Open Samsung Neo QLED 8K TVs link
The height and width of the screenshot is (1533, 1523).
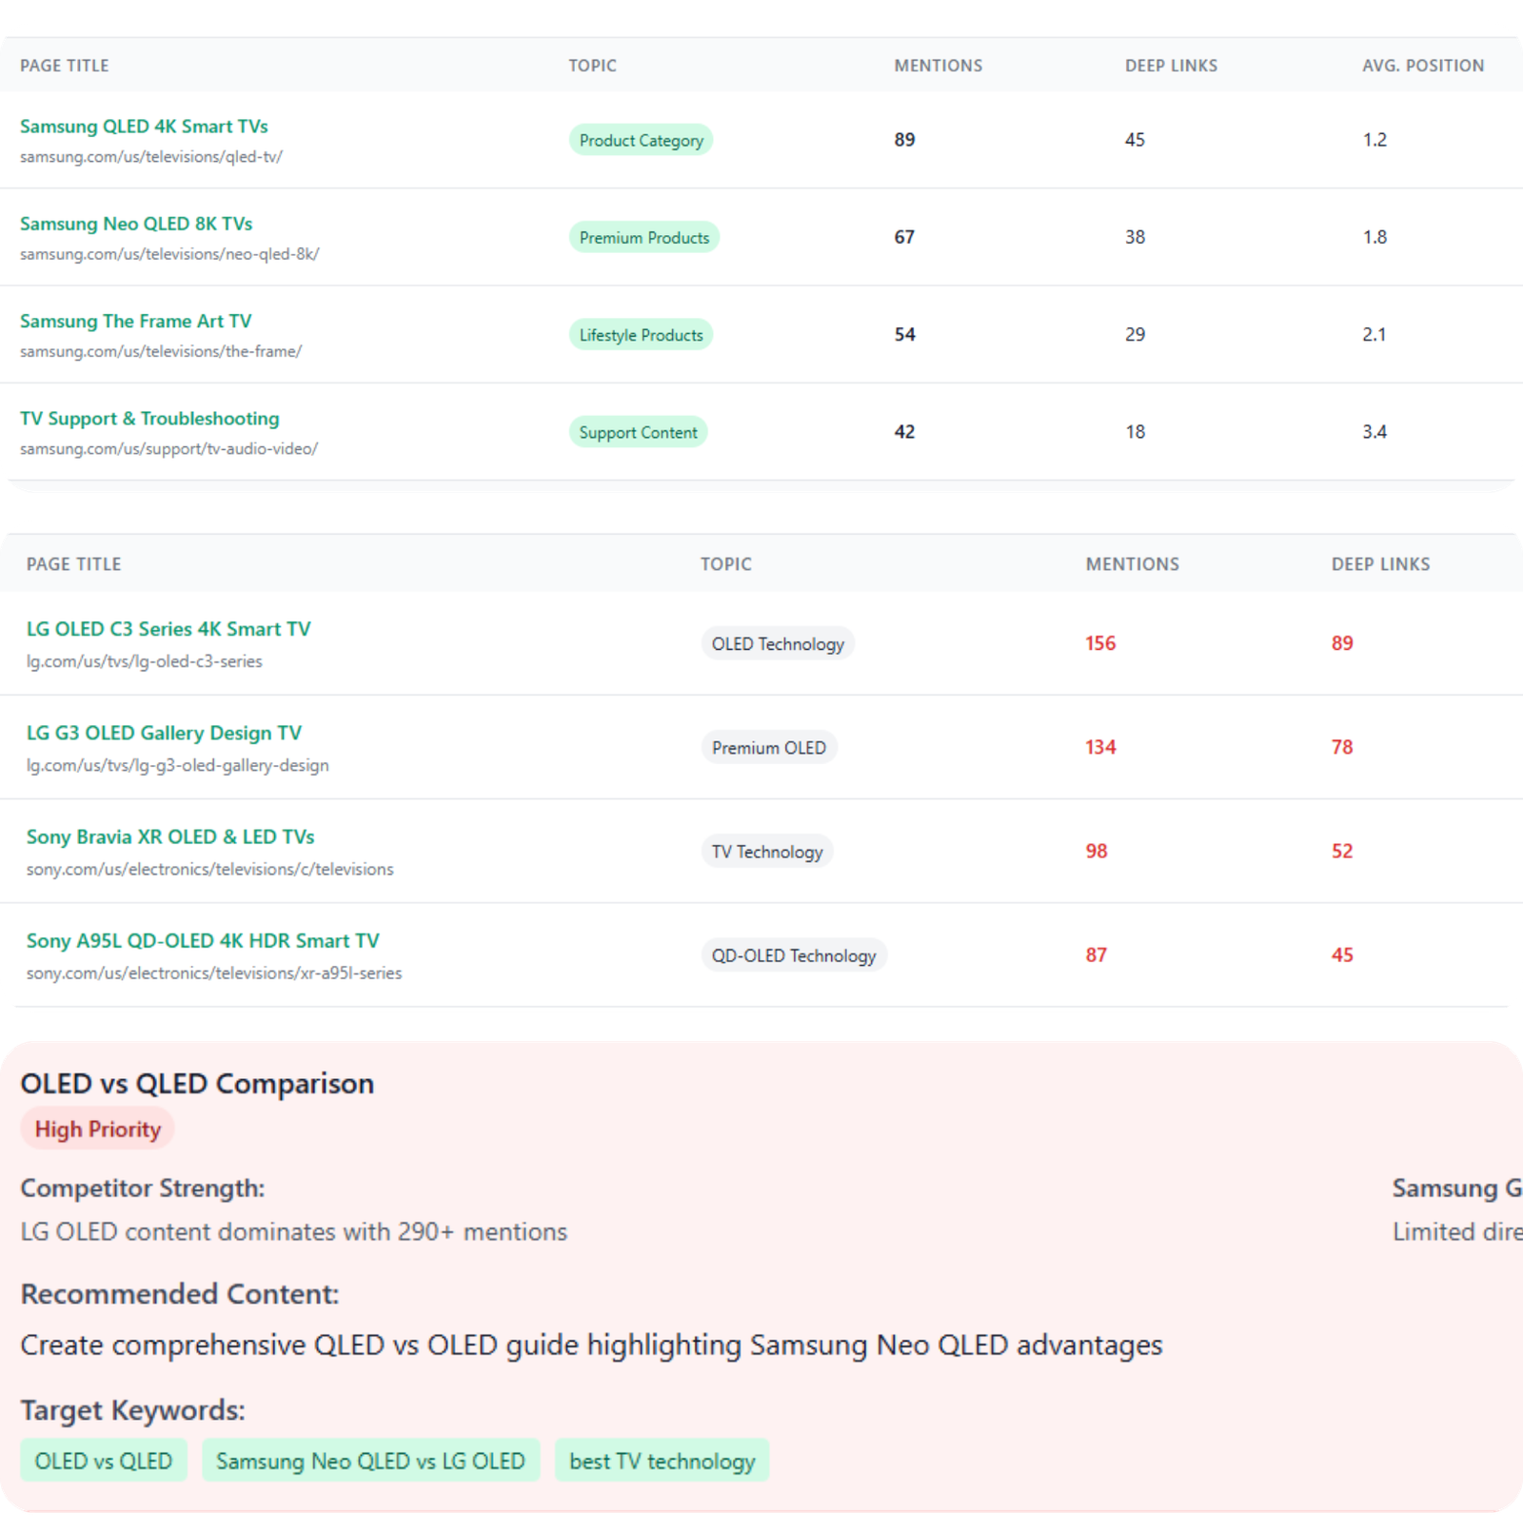point(136,224)
